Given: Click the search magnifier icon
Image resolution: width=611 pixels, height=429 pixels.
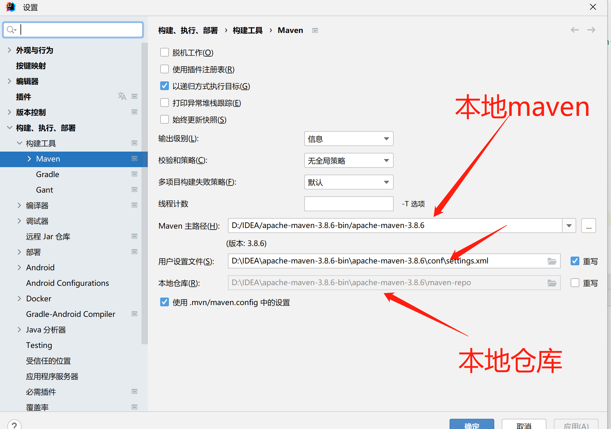Looking at the screenshot, I should 11,30.
